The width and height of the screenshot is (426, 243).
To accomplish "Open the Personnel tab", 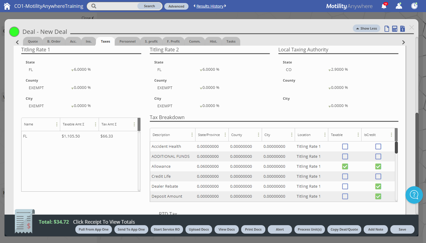I will tap(127, 41).
